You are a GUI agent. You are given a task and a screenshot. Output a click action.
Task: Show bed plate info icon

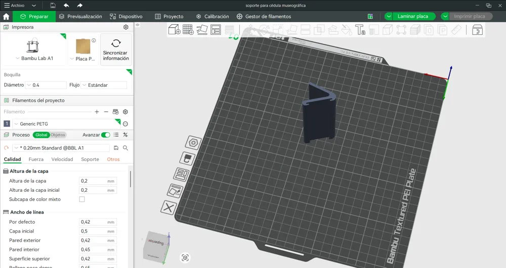coord(94,40)
